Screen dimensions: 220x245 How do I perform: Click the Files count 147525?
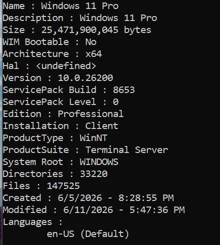[63, 186]
